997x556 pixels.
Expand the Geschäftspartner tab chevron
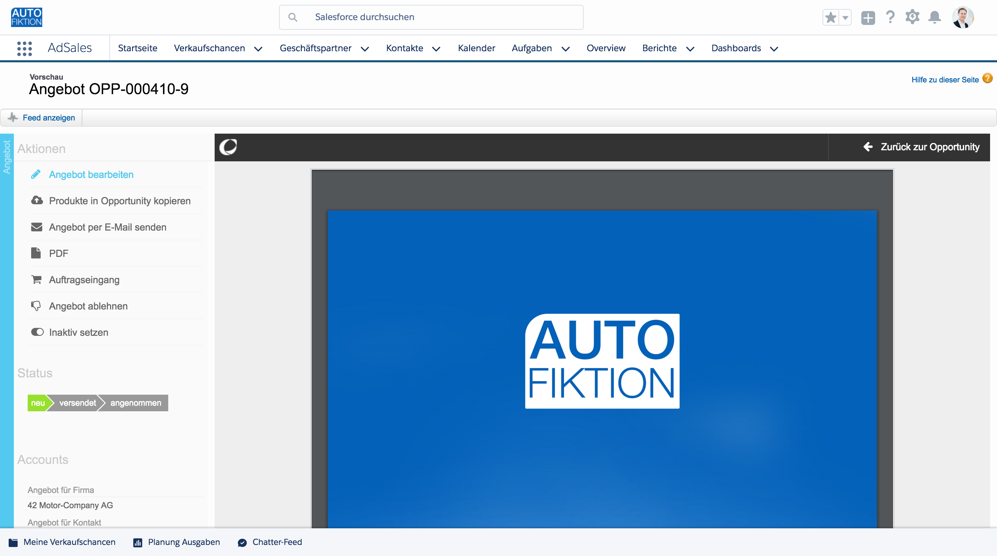[x=365, y=49]
